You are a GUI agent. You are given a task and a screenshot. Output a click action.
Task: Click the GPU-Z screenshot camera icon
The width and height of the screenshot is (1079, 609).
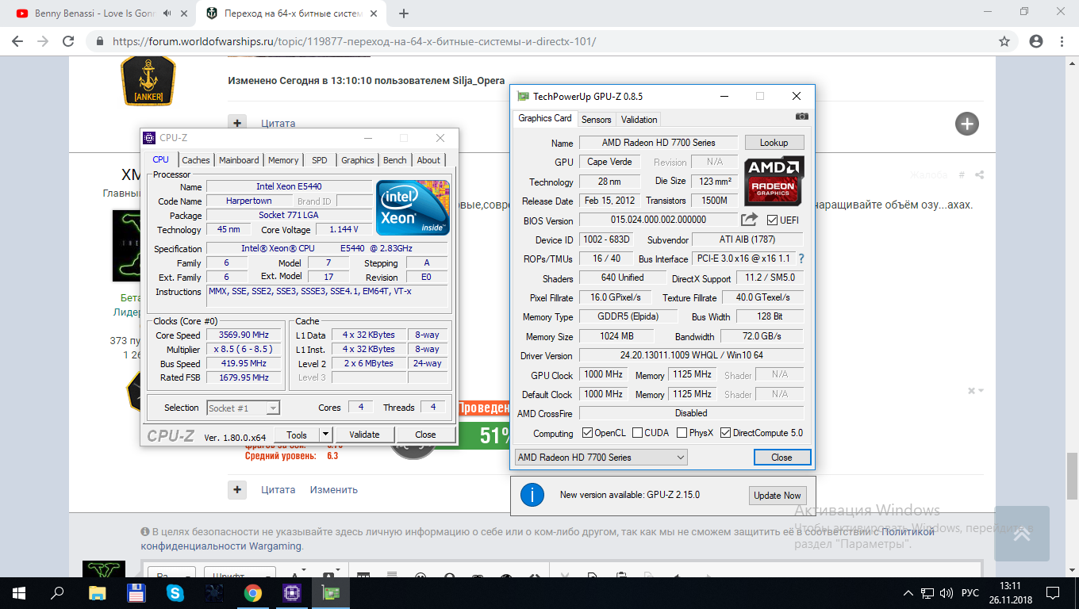tap(802, 117)
